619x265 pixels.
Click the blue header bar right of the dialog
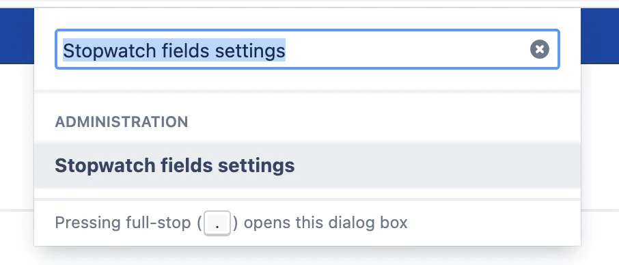tap(600, 36)
